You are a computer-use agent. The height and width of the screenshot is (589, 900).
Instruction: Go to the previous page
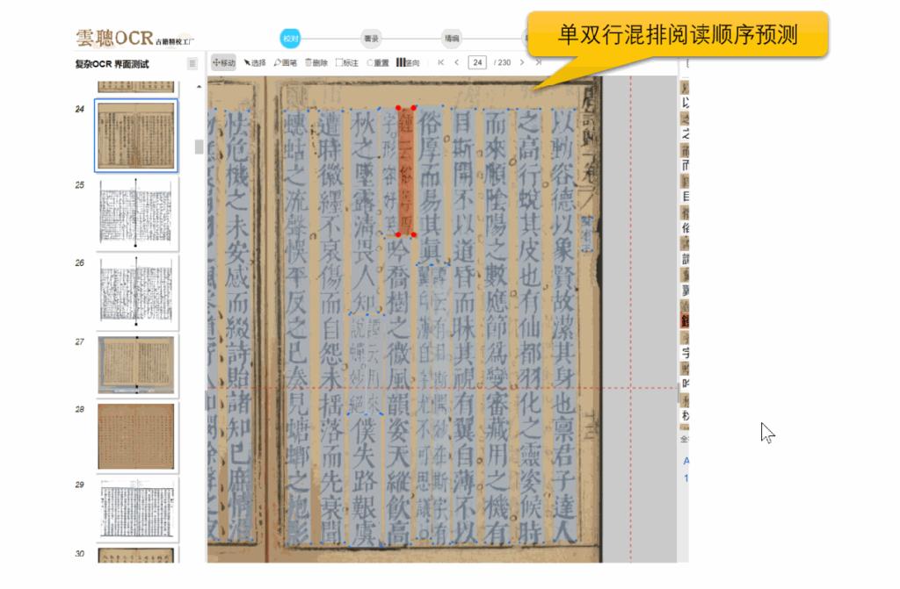coord(457,62)
